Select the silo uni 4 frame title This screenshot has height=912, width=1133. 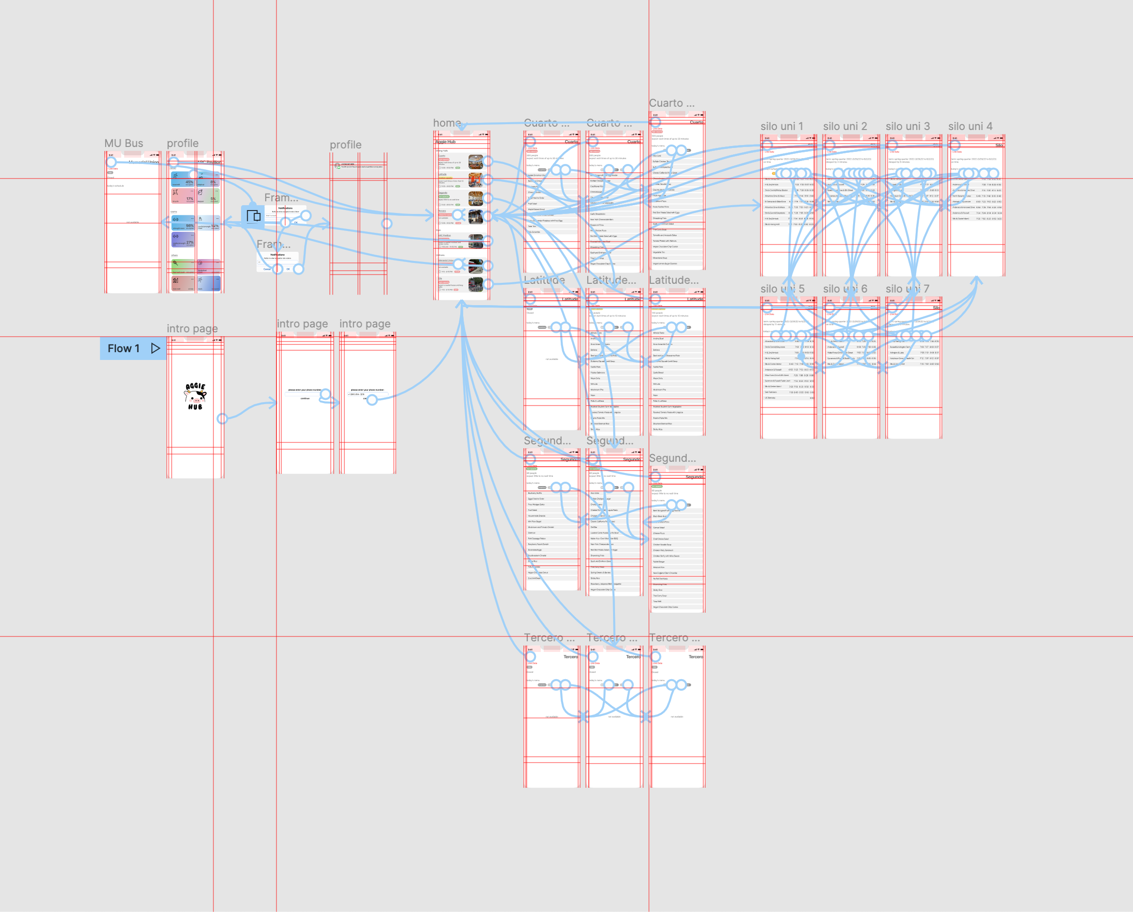[970, 126]
